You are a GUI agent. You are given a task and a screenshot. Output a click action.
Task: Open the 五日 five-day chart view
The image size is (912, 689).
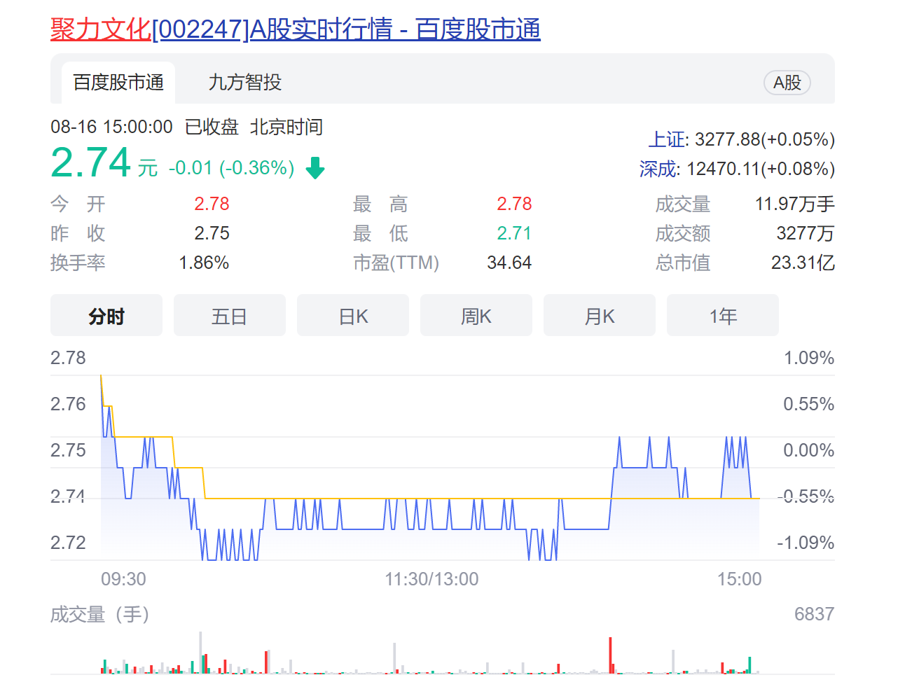[229, 315]
